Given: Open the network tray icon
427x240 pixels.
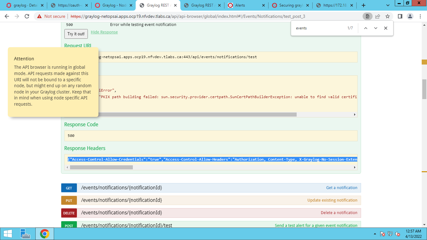Looking at the screenshot, I should (390, 234).
